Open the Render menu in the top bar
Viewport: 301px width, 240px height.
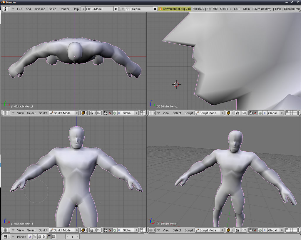64,9
